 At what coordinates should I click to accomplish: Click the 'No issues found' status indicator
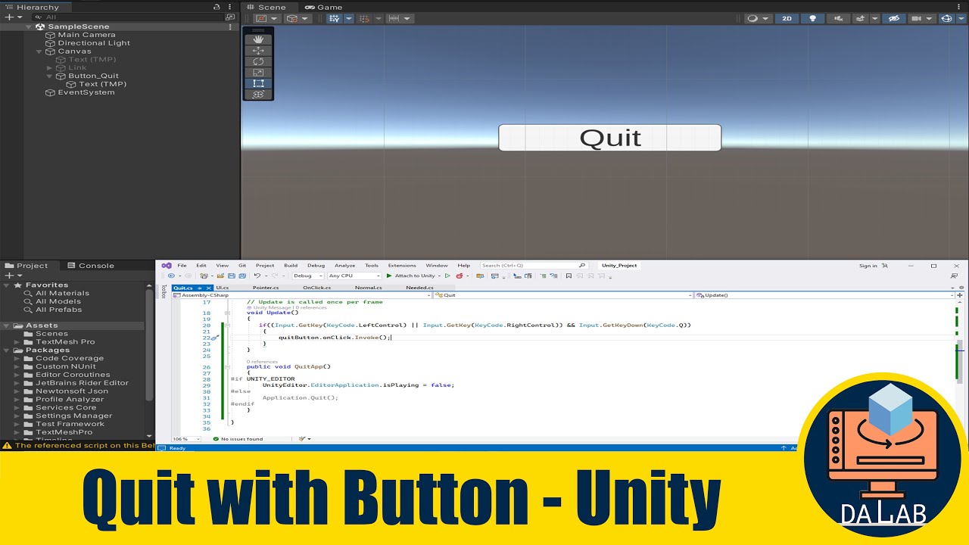tap(238, 439)
